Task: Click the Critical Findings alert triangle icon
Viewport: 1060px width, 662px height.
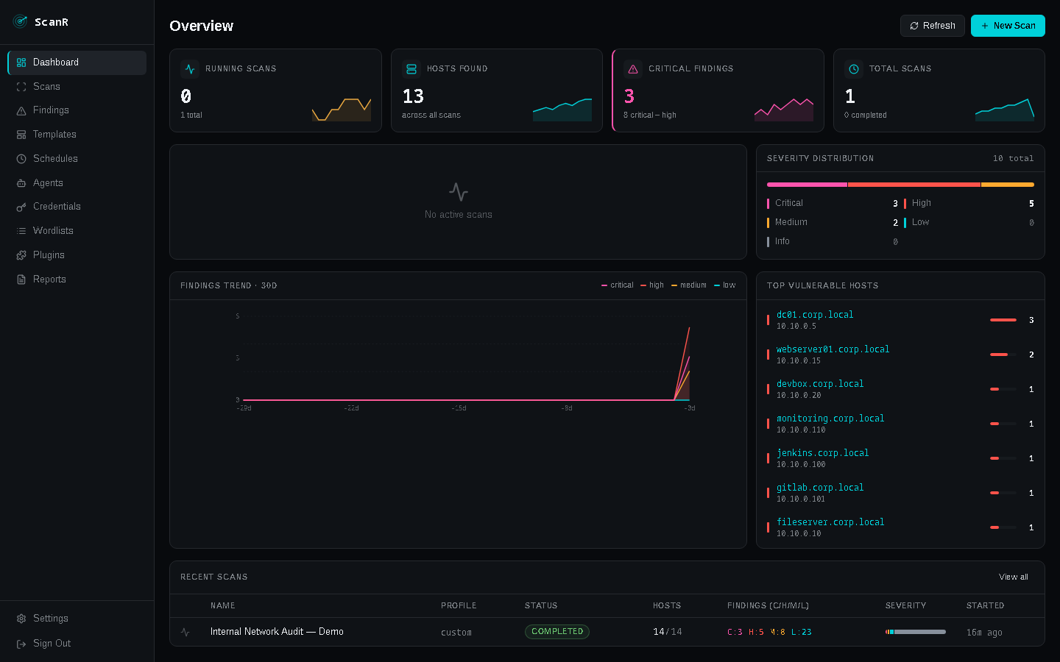Action: click(x=633, y=68)
